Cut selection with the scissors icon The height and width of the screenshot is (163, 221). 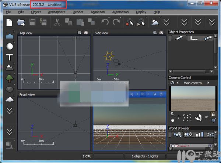click(57, 22)
